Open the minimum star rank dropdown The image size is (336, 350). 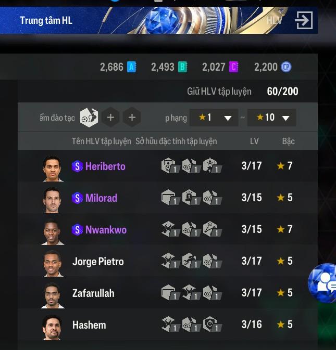pyautogui.click(x=214, y=118)
